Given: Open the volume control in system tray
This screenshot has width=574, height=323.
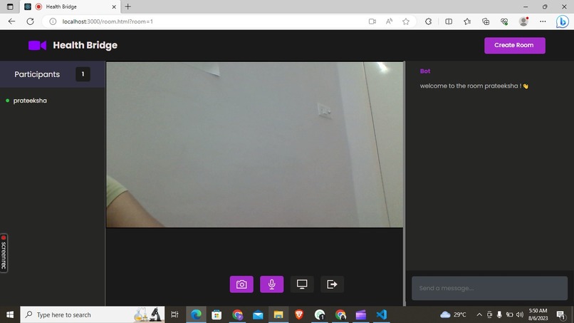Looking at the screenshot, I should (519, 314).
